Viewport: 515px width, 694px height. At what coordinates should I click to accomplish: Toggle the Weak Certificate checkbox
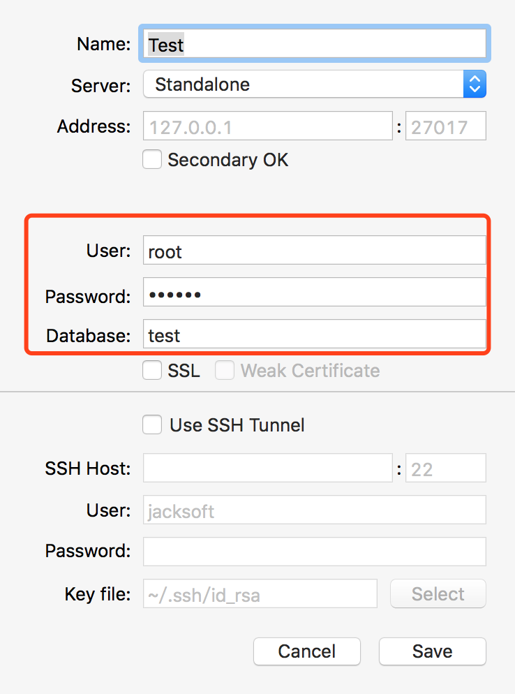pyautogui.click(x=225, y=371)
